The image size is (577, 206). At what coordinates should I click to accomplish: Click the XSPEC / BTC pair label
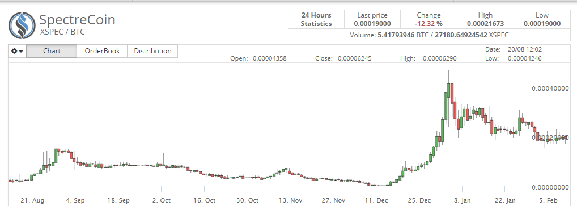(62, 32)
